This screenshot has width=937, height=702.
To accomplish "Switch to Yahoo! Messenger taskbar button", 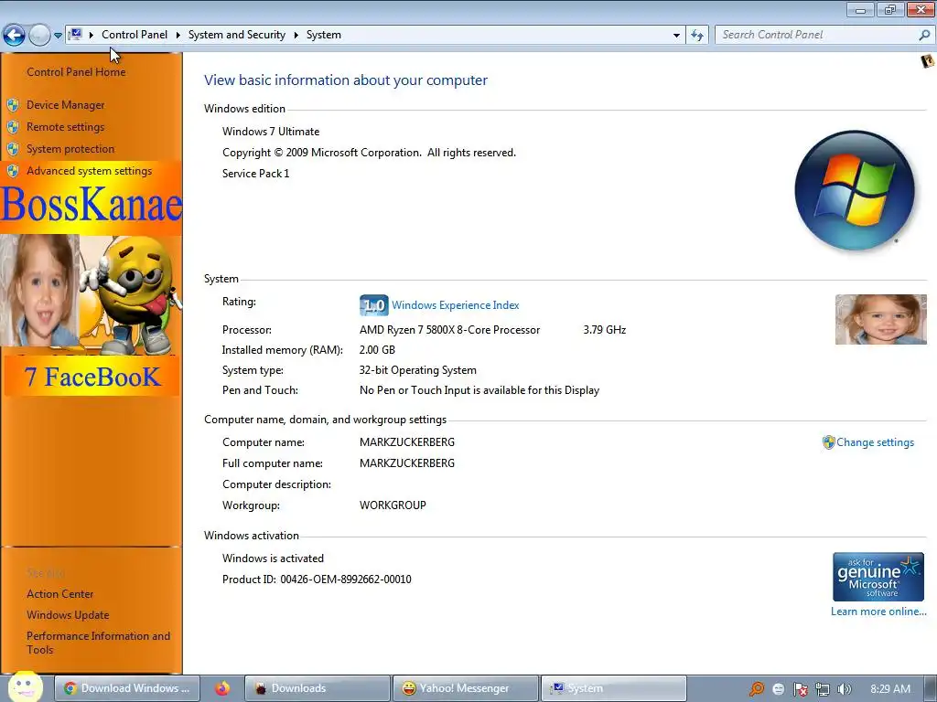I will click(466, 688).
